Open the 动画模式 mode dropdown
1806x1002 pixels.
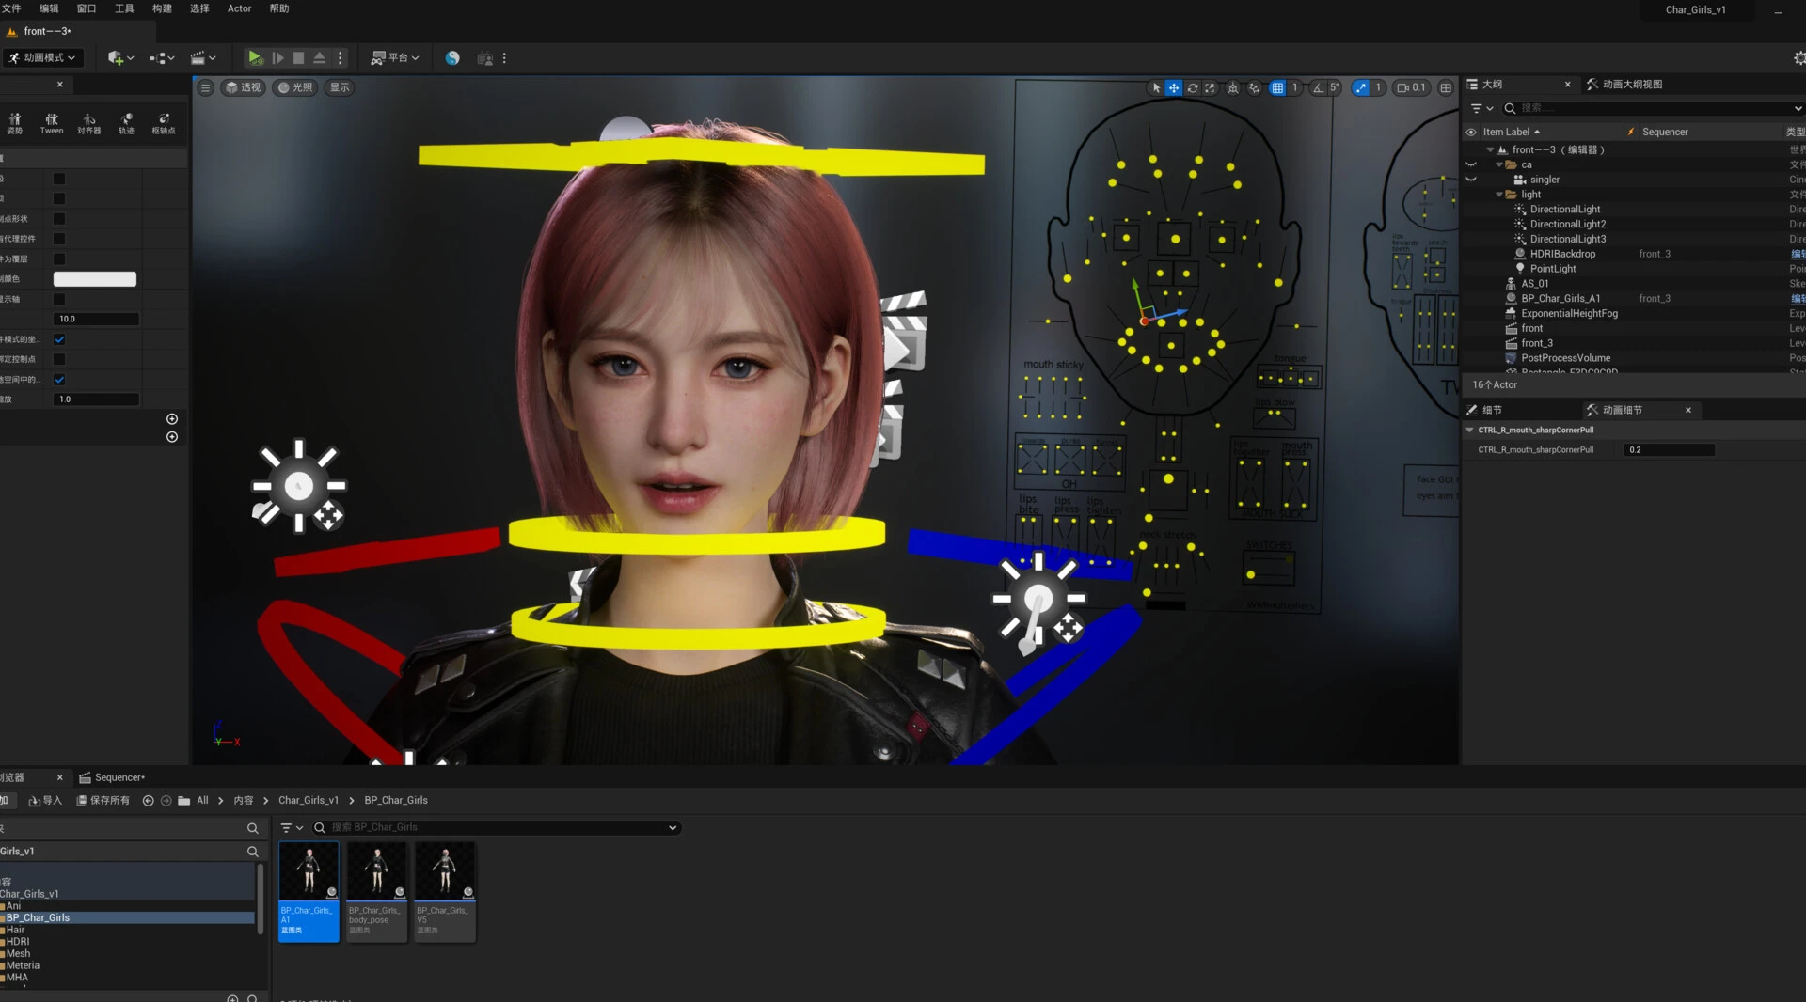coord(43,57)
